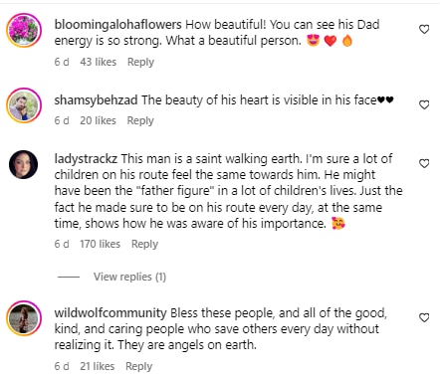Reply to ladystrackz's comment
The width and height of the screenshot is (440, 378).
[144, 244]
